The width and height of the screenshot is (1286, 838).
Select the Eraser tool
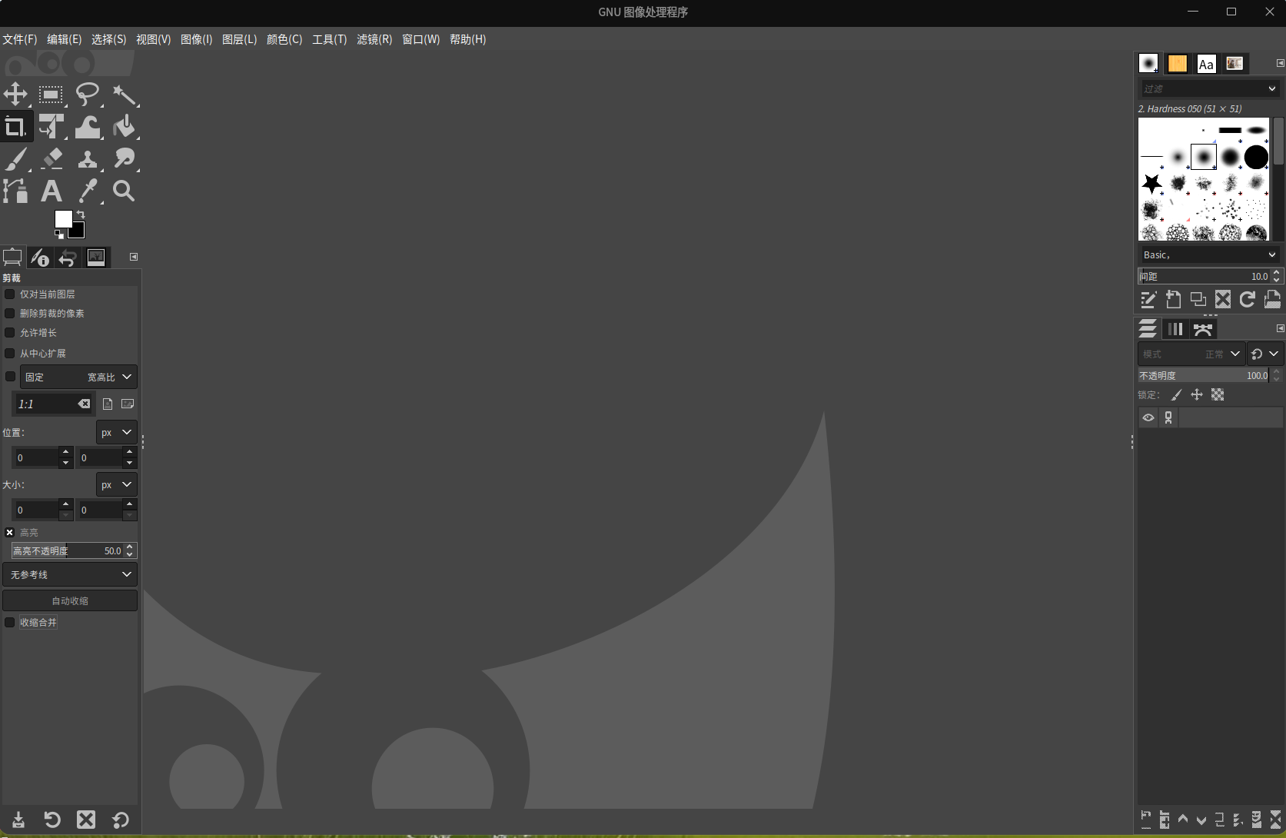(x=52, y=159)
